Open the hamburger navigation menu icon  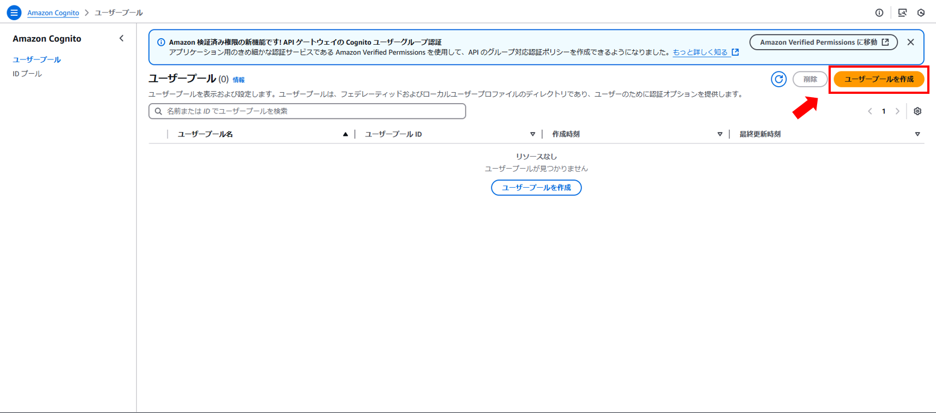(x=14, y=12)
